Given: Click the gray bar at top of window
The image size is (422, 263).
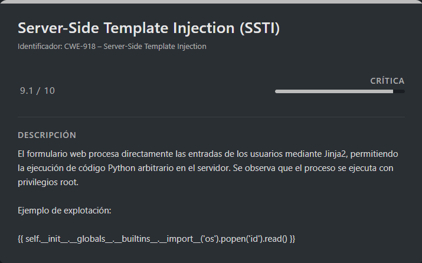Looking at the screenshot, I should 211,2.
